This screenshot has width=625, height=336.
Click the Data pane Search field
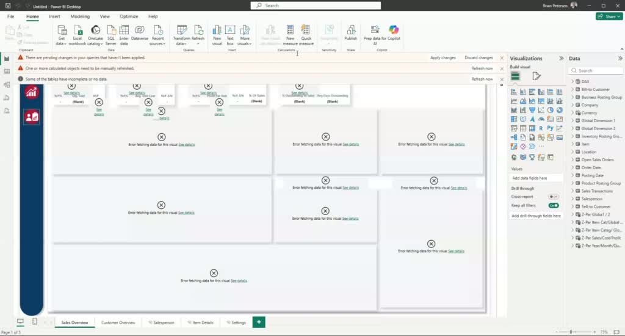[x=596, y=71]
